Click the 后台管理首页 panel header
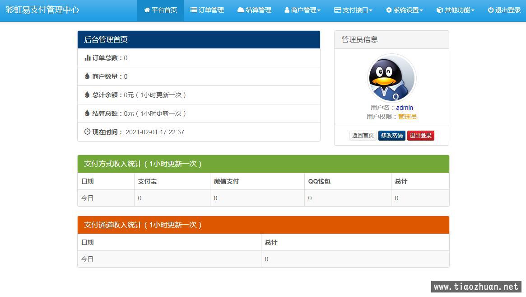Image resolution: width=526 pixels, height=297 pixels. tap(199, 40)
